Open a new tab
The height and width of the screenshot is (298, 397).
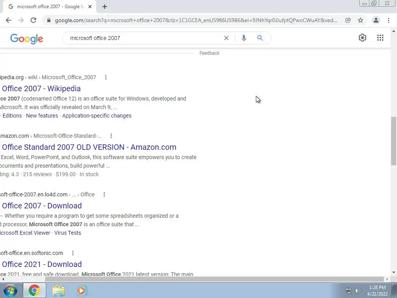[x=105, y=7]
